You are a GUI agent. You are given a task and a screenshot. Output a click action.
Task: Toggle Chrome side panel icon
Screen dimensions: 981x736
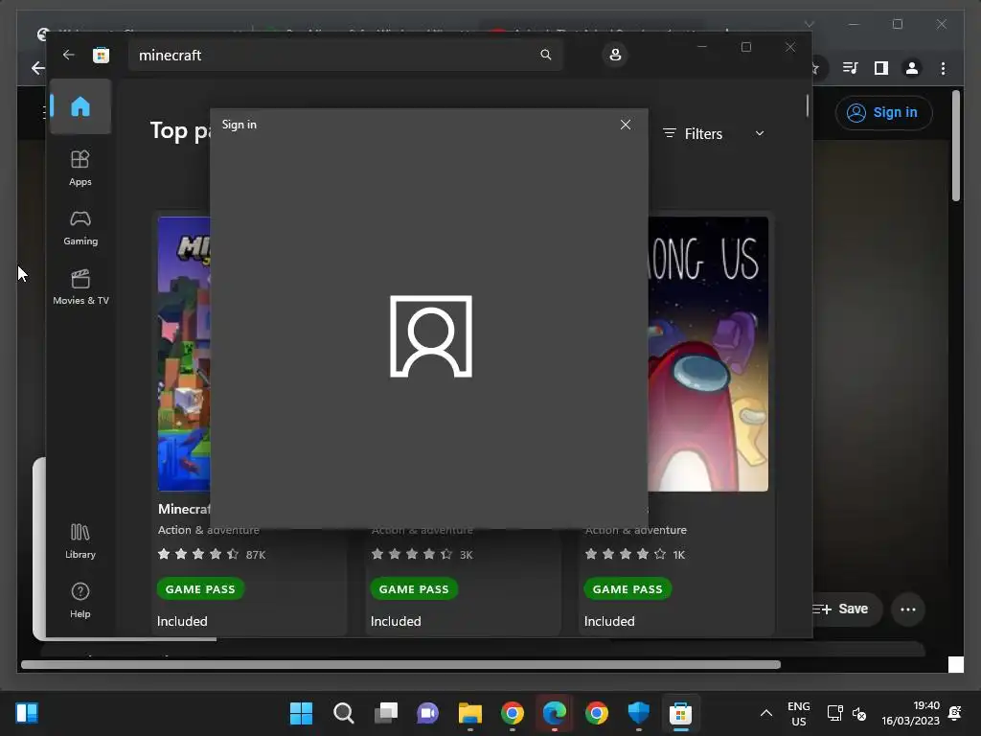881,68
